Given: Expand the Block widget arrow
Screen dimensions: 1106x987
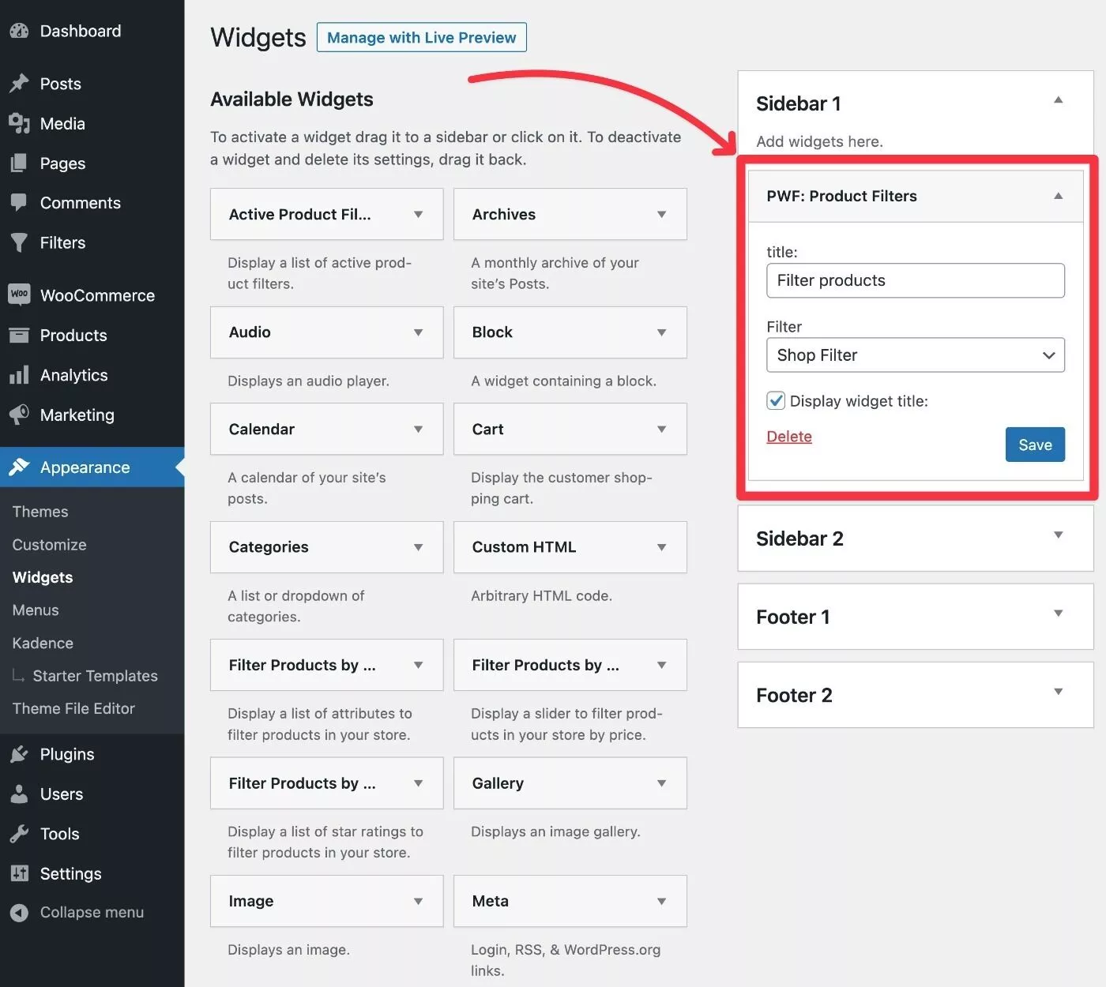Looking at the screenshot, I should tap(661, 332).
